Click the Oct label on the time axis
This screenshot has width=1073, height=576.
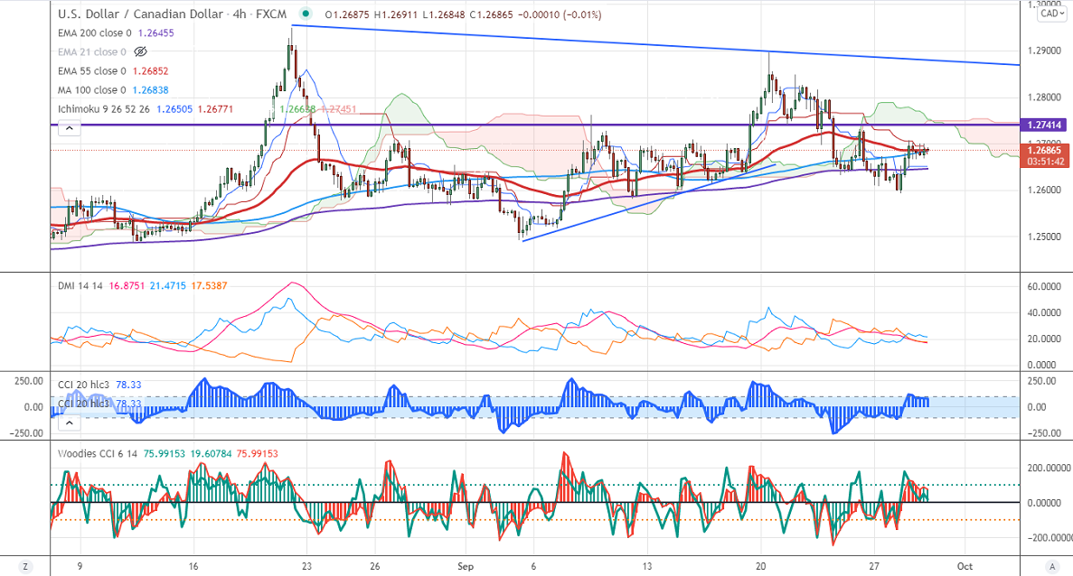coord(965,566)
